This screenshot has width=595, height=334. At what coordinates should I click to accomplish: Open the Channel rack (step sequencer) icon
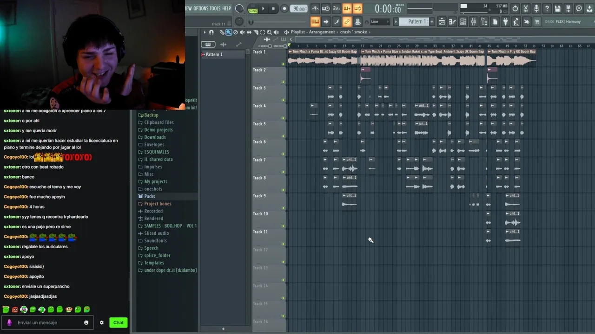(463, 21)
